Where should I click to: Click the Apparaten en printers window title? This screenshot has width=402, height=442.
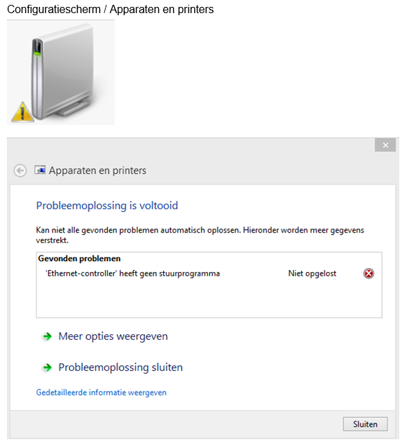[97, 171]
